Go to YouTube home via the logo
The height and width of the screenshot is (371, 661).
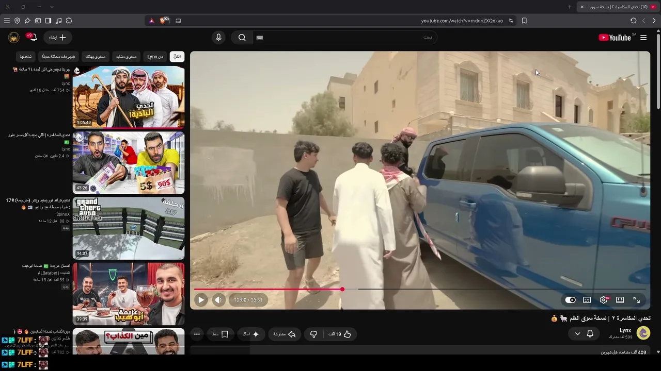click(615, 38)
